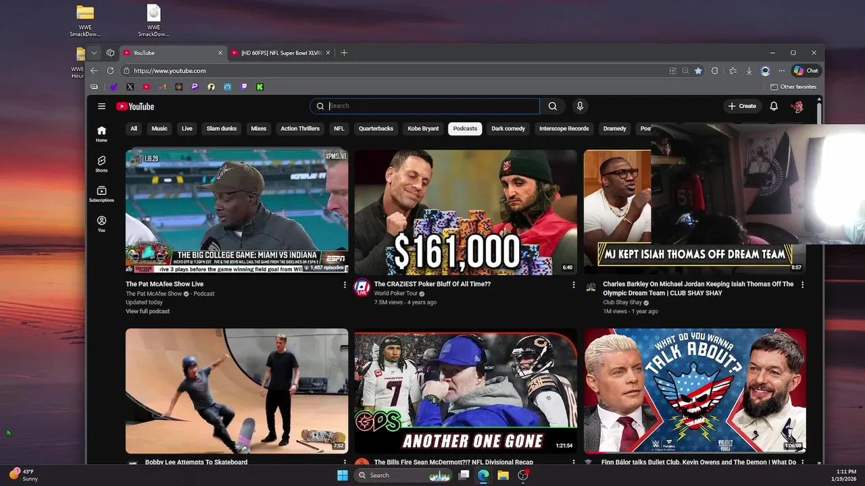Screen dimensions: 865x486
Task: Select the Dark comedy filter chip
Action: point(508,128)
